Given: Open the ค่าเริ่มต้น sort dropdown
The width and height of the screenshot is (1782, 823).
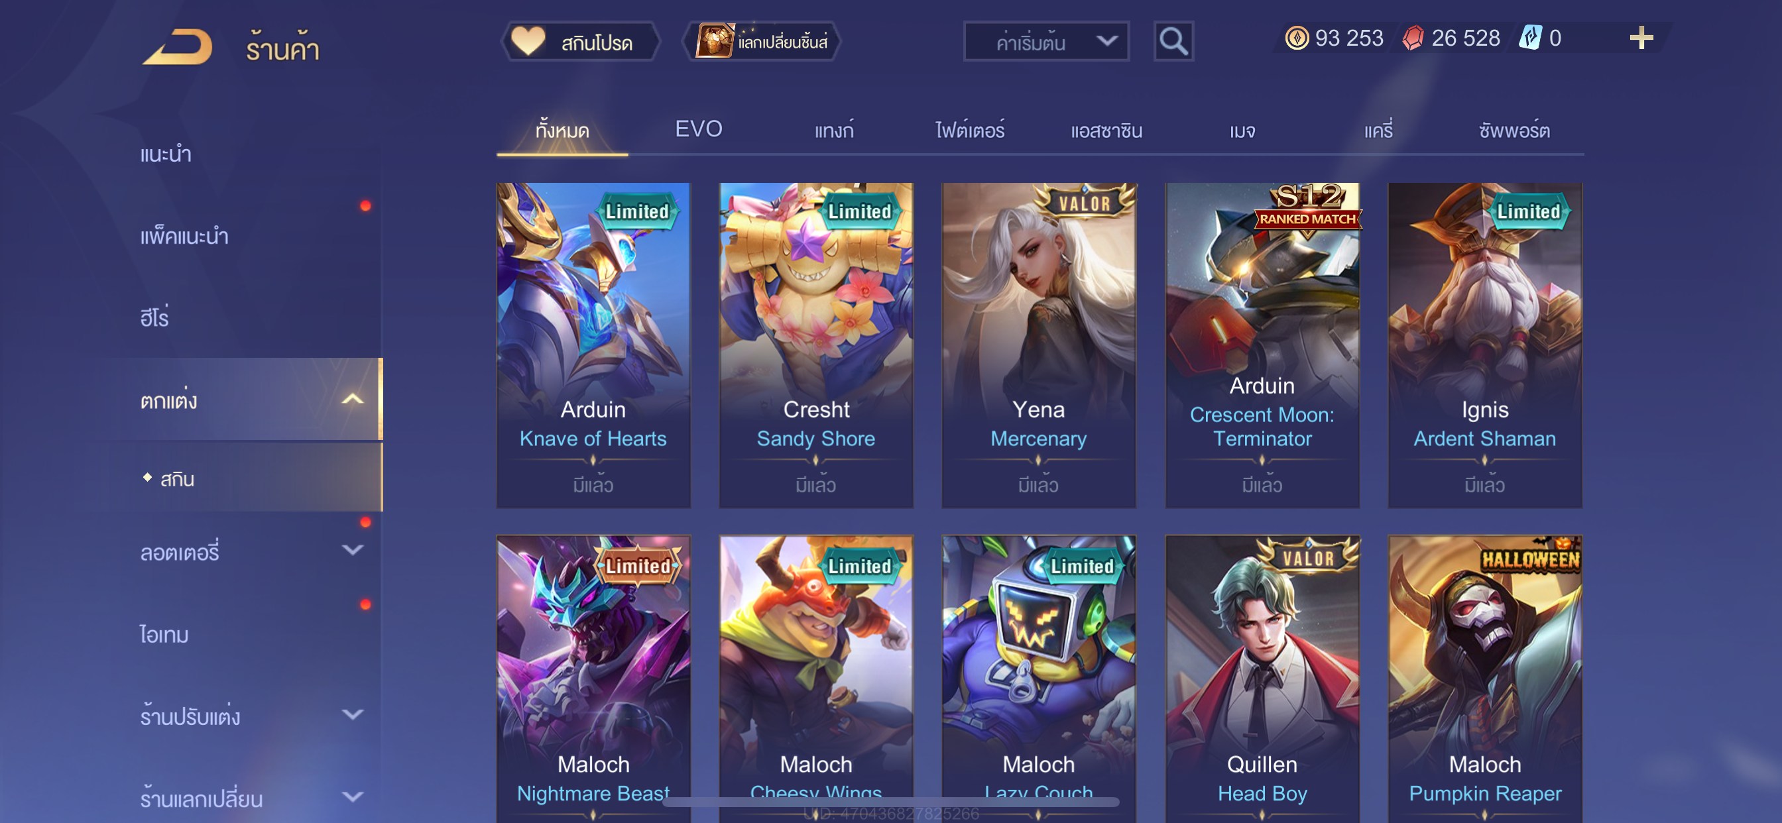Looking at the screenshot, I should pos(1046,42).
